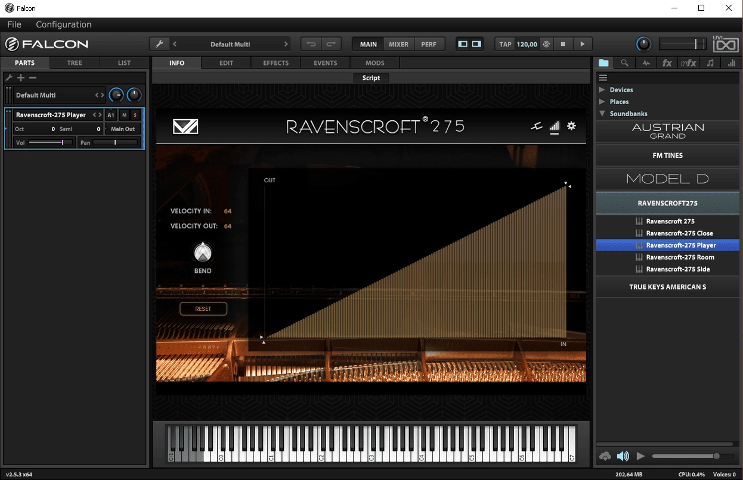Mute the Ravenscroft-275 Player part
The height and width of the screenshot is (480, 743).
coord(125,115)
